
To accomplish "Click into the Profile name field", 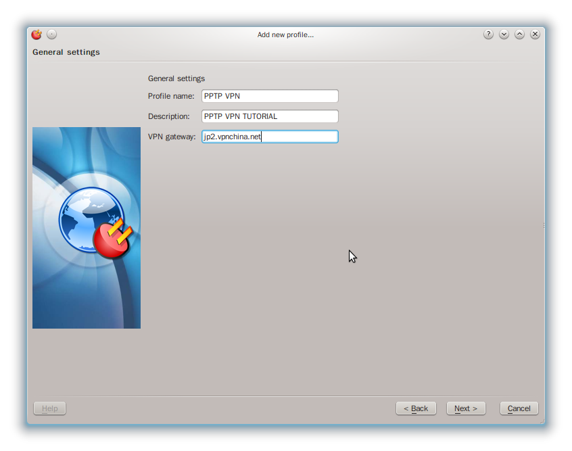I will [270, 96].
